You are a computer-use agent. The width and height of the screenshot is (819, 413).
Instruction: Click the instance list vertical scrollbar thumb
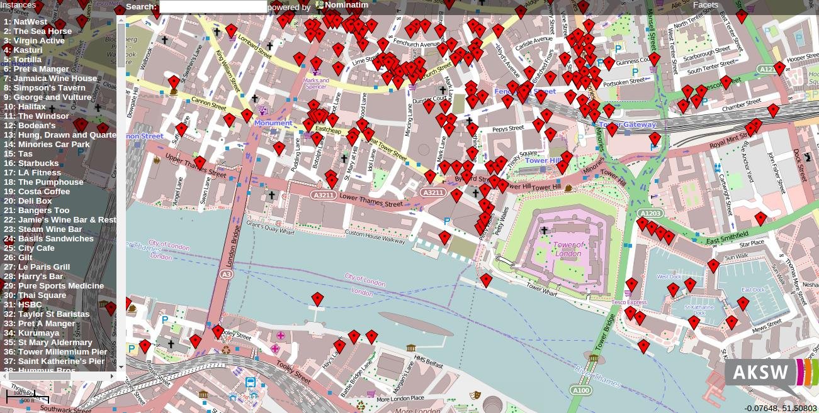tap(121, 45)
